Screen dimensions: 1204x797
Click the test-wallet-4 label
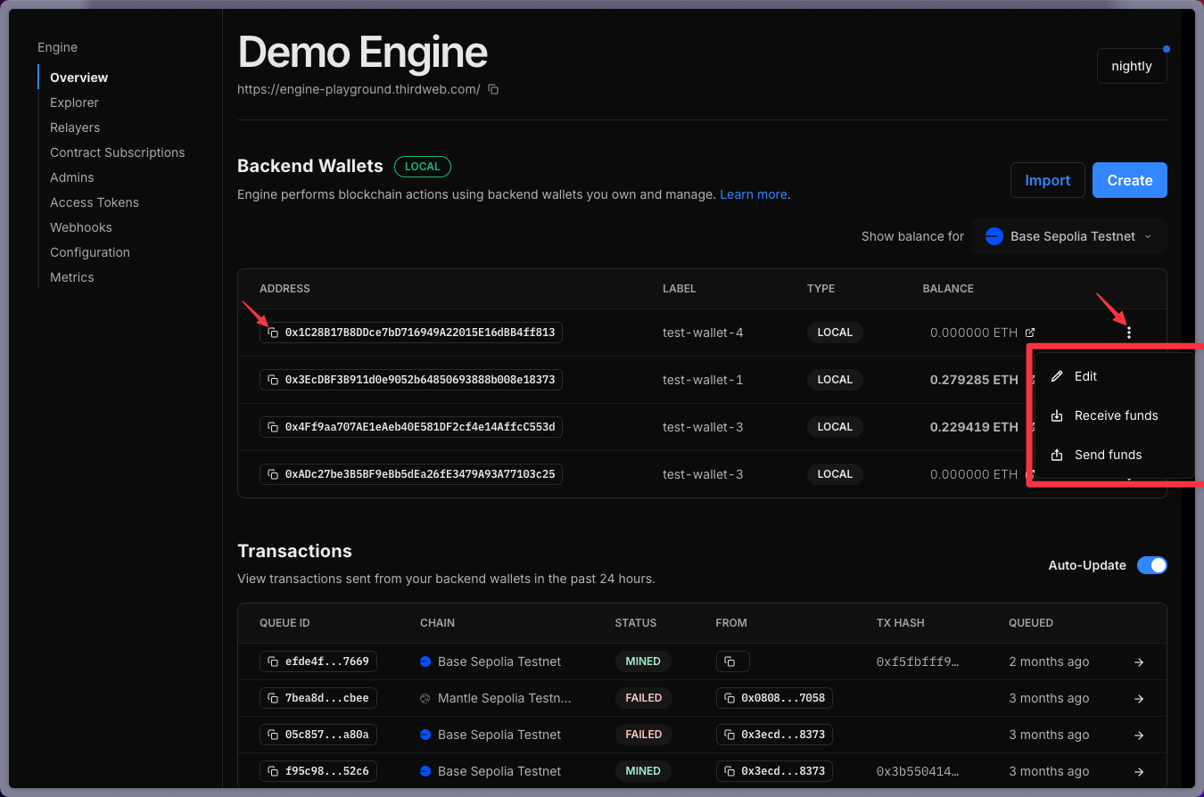coord(703,333)
